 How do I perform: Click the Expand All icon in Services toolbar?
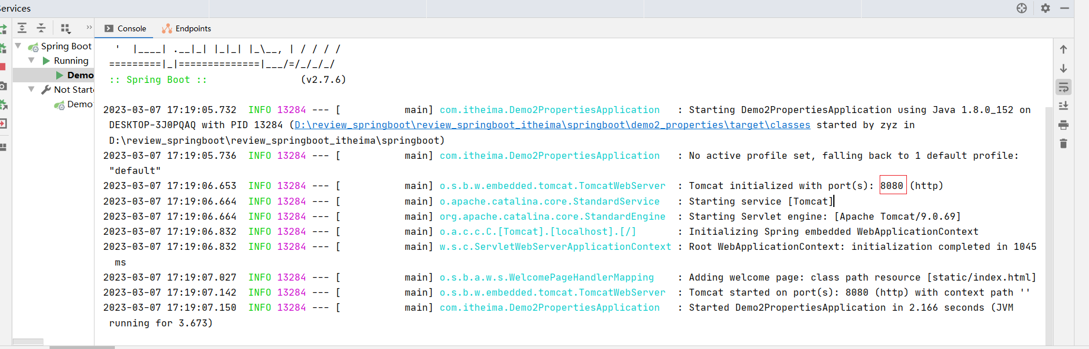pyautogui.click(x=22, y=28)
